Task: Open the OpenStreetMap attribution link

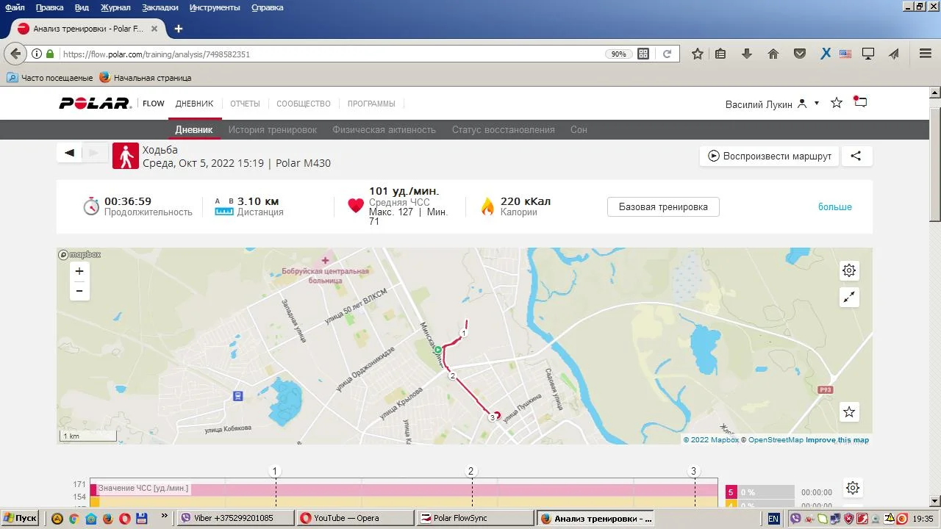Action: (x=776, y=440)
